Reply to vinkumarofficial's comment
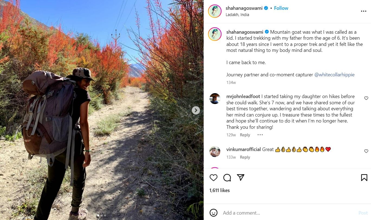 [245, 157]
